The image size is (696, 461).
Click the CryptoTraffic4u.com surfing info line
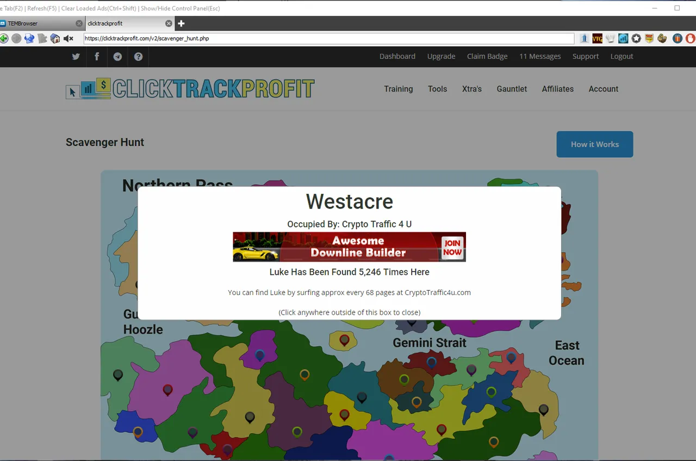tap(349, 292)
